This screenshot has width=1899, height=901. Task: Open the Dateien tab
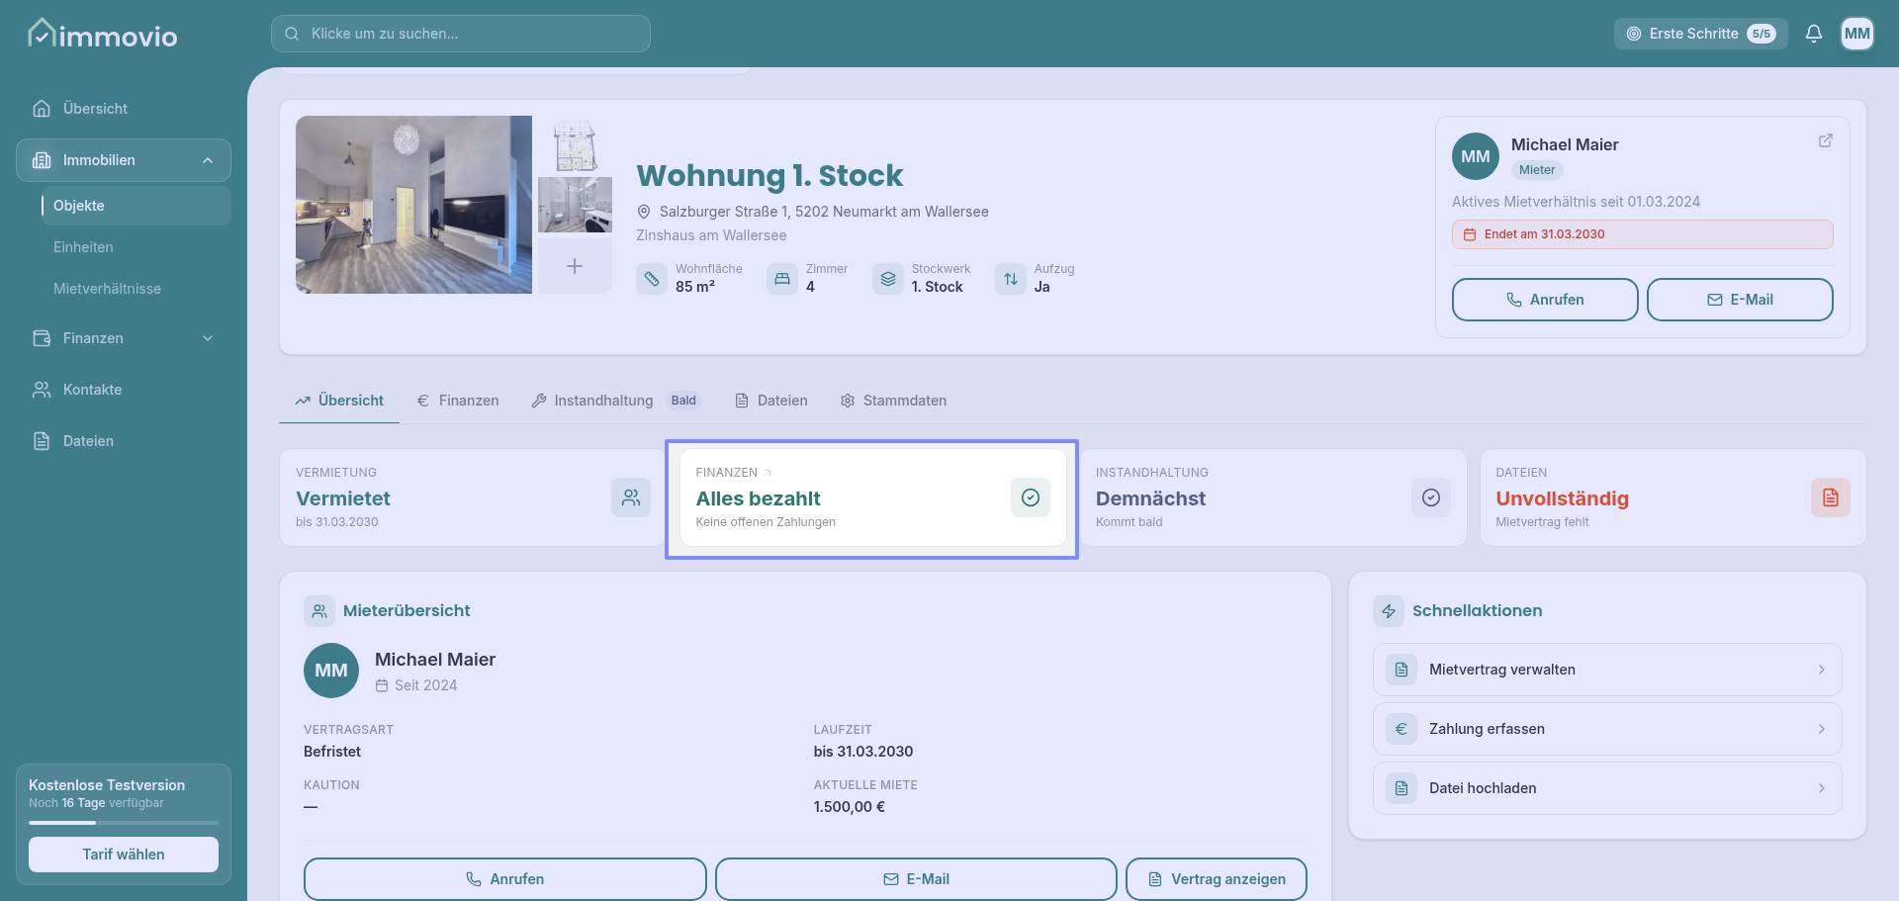coord(771,401)
